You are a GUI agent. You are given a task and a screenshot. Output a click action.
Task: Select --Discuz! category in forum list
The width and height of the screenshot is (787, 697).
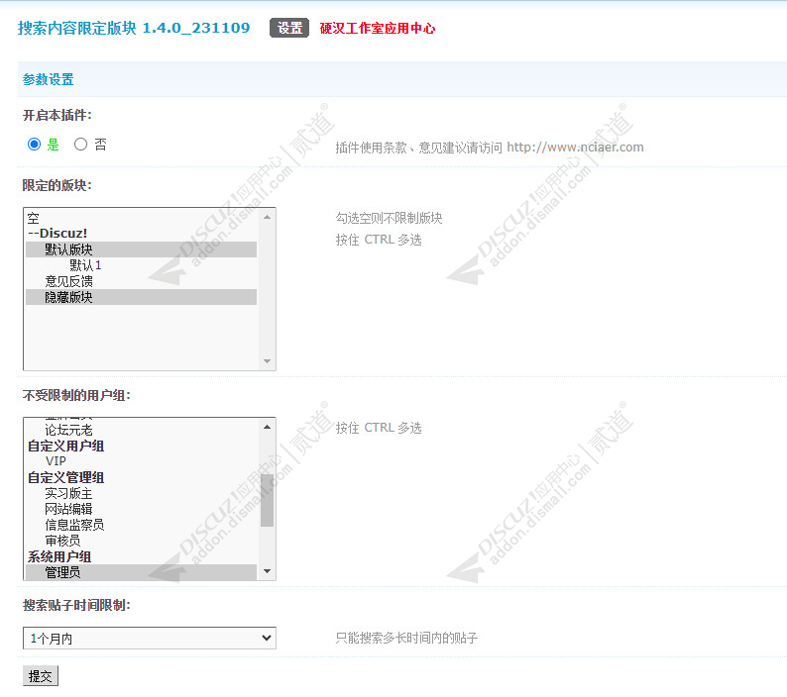tap(141, 234)
